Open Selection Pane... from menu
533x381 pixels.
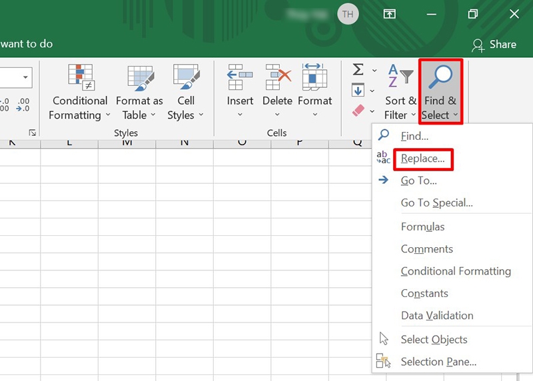[438, 362]
